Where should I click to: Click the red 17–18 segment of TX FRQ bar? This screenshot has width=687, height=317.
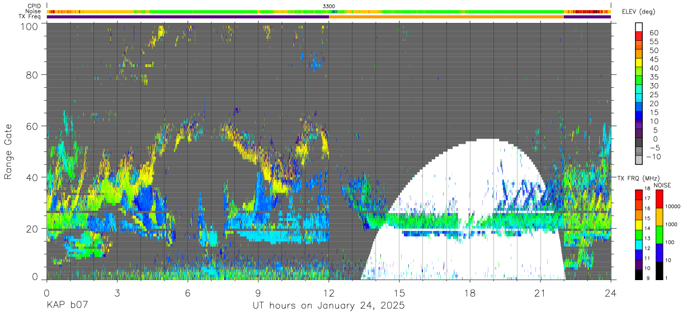coord(639,195)
